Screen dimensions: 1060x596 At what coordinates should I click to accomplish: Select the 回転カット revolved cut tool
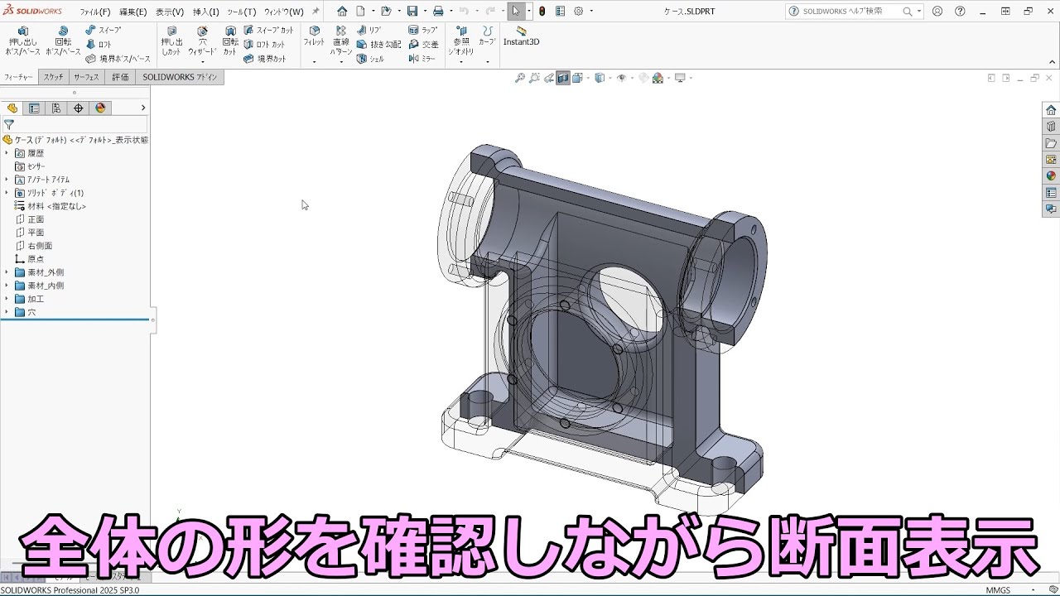pyautogui.click(x=230, y=41)
